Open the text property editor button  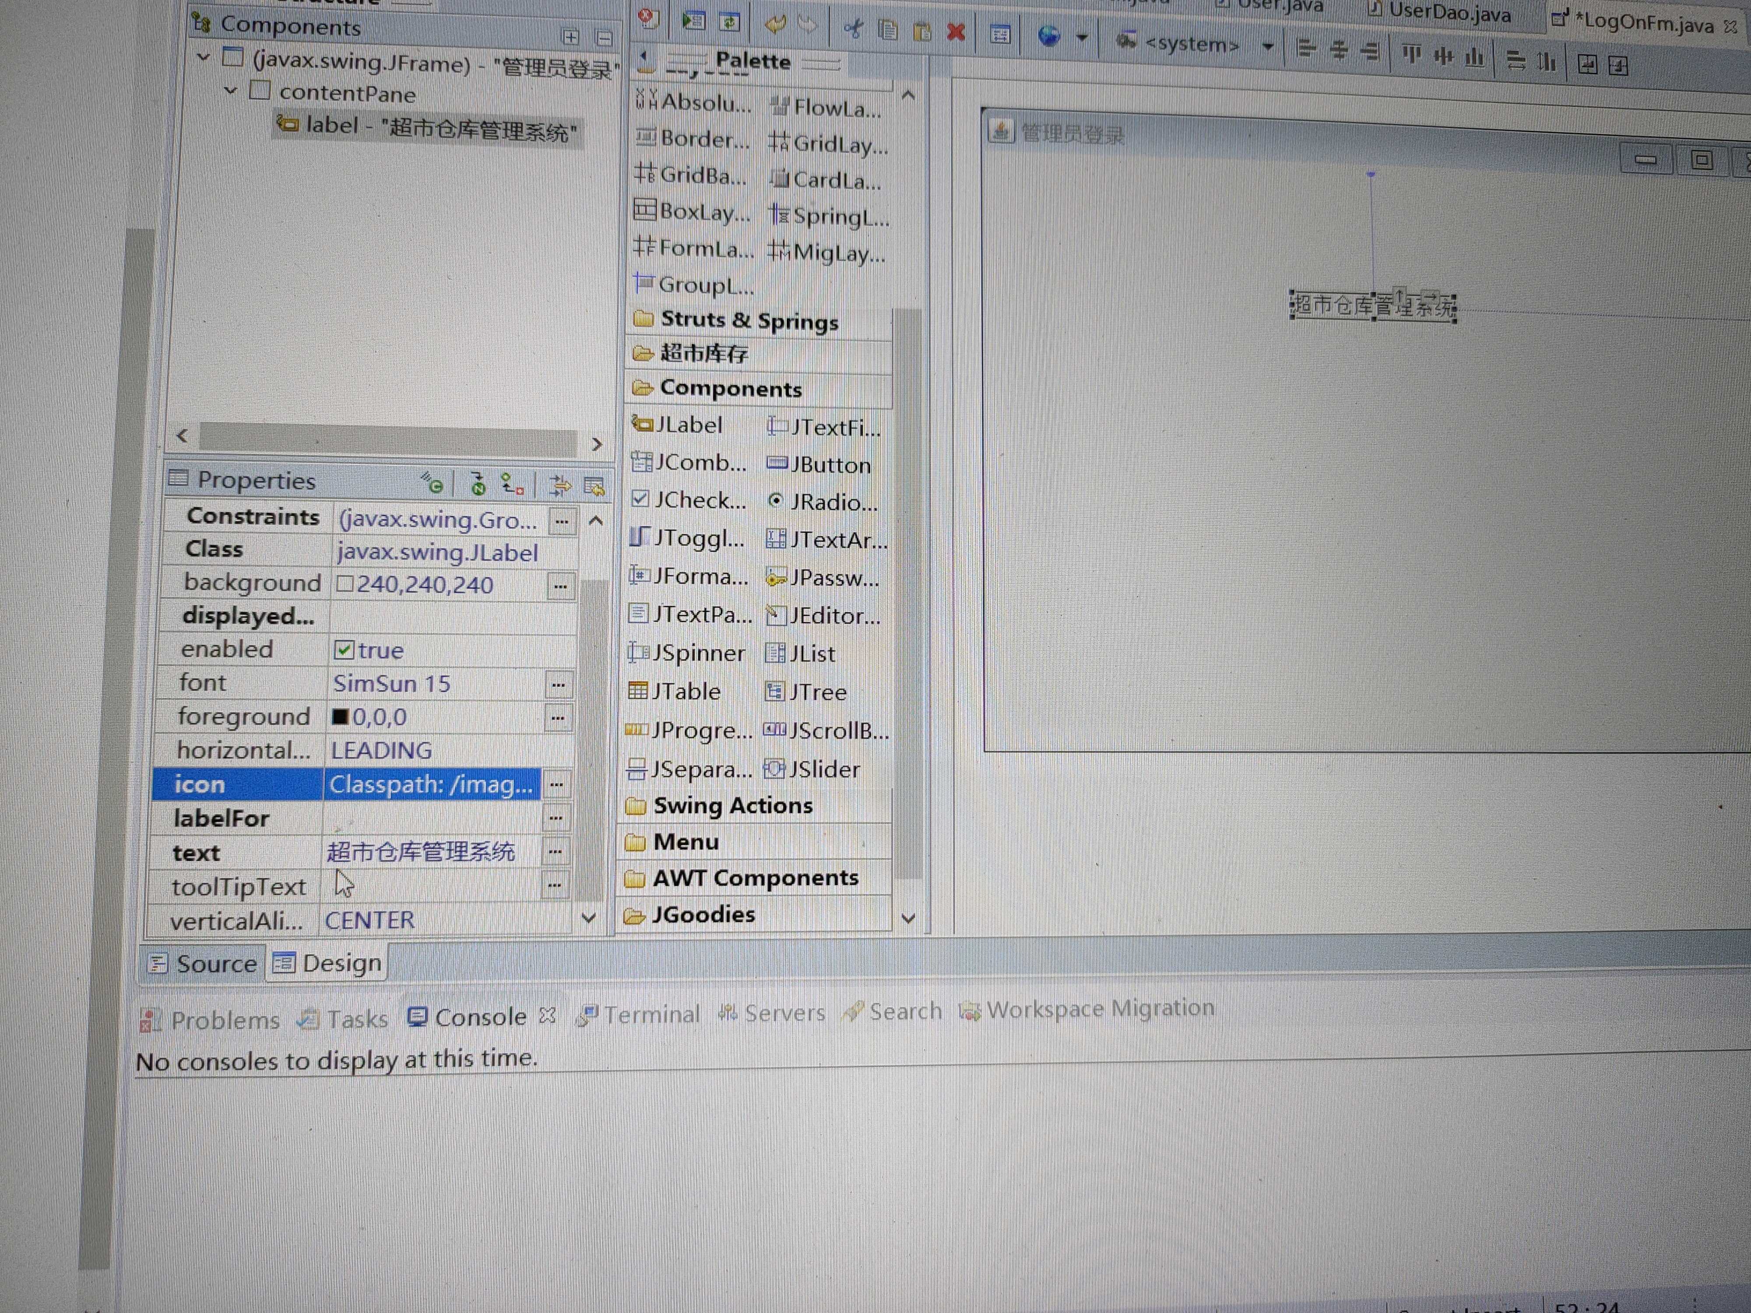coord(555,852)
